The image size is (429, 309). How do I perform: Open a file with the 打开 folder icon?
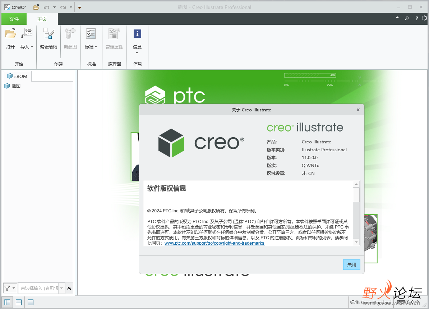coord(10,33)
